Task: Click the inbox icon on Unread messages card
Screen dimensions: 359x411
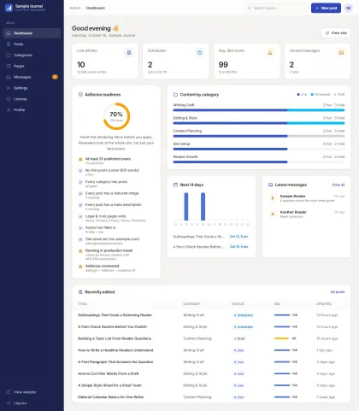Action: (341, 53)
